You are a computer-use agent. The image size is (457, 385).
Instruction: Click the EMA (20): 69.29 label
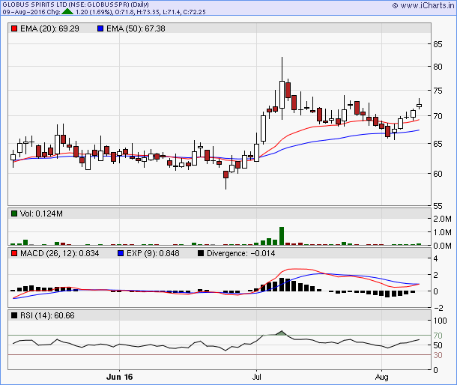[49, 28]
